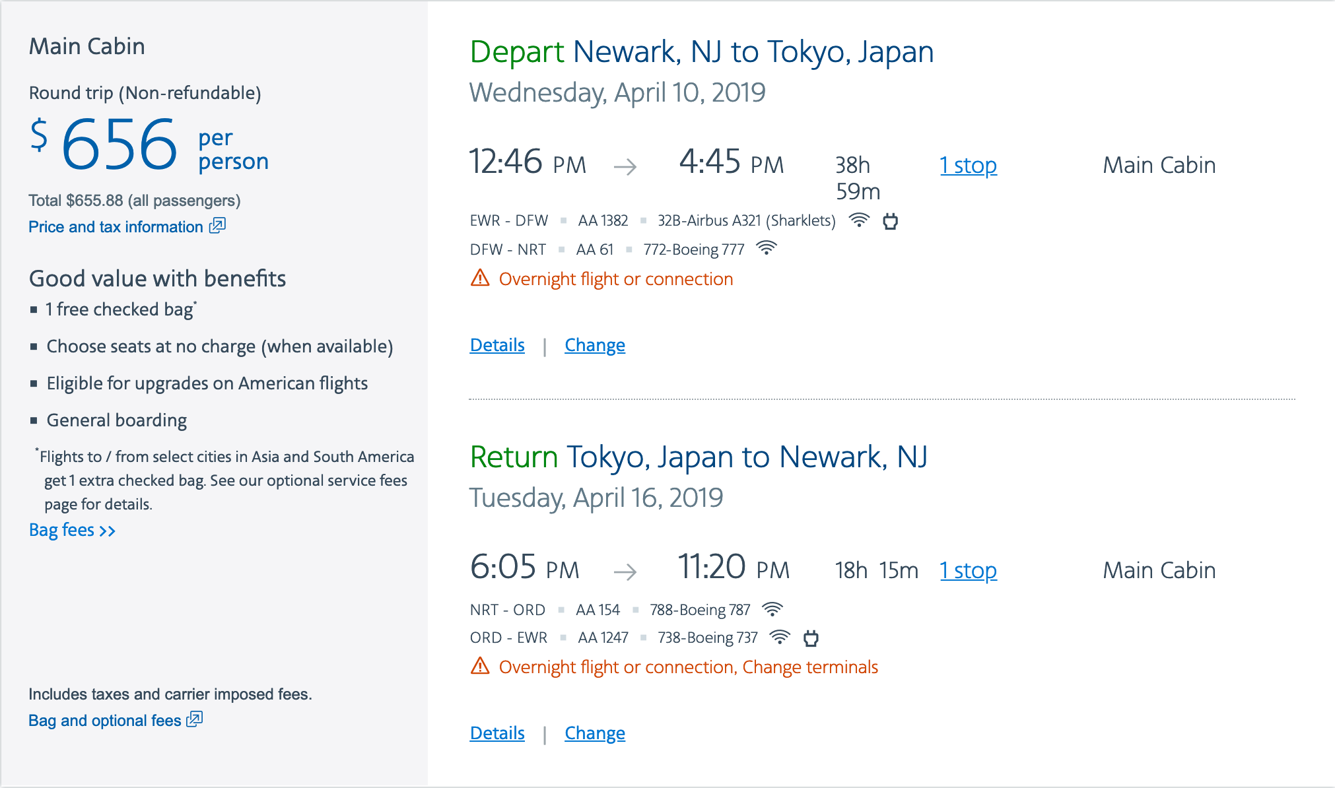Open Details for Tokyo to Newark flight
The height and width of the screenshot is (788, 1335).
click(497, 733)
